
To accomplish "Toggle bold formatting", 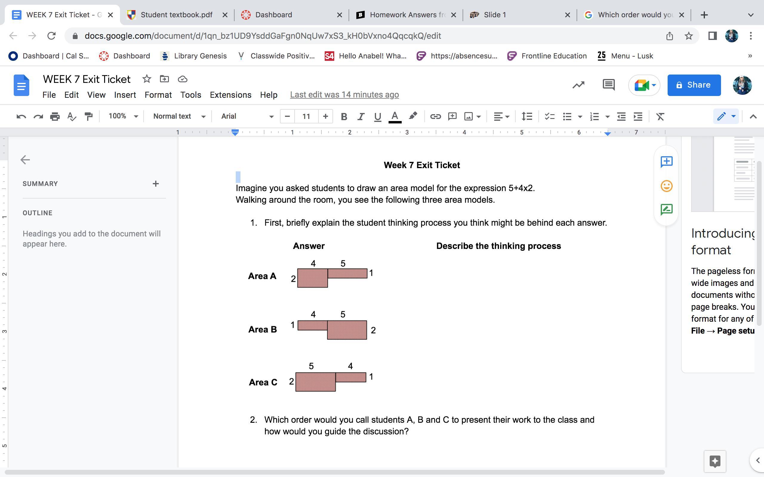I will tap(344, 116).
